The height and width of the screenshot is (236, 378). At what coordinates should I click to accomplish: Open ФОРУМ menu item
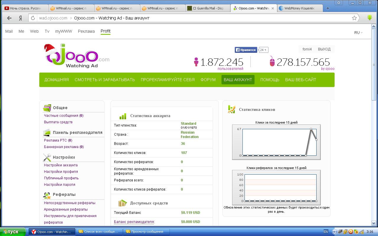(208, 80)
